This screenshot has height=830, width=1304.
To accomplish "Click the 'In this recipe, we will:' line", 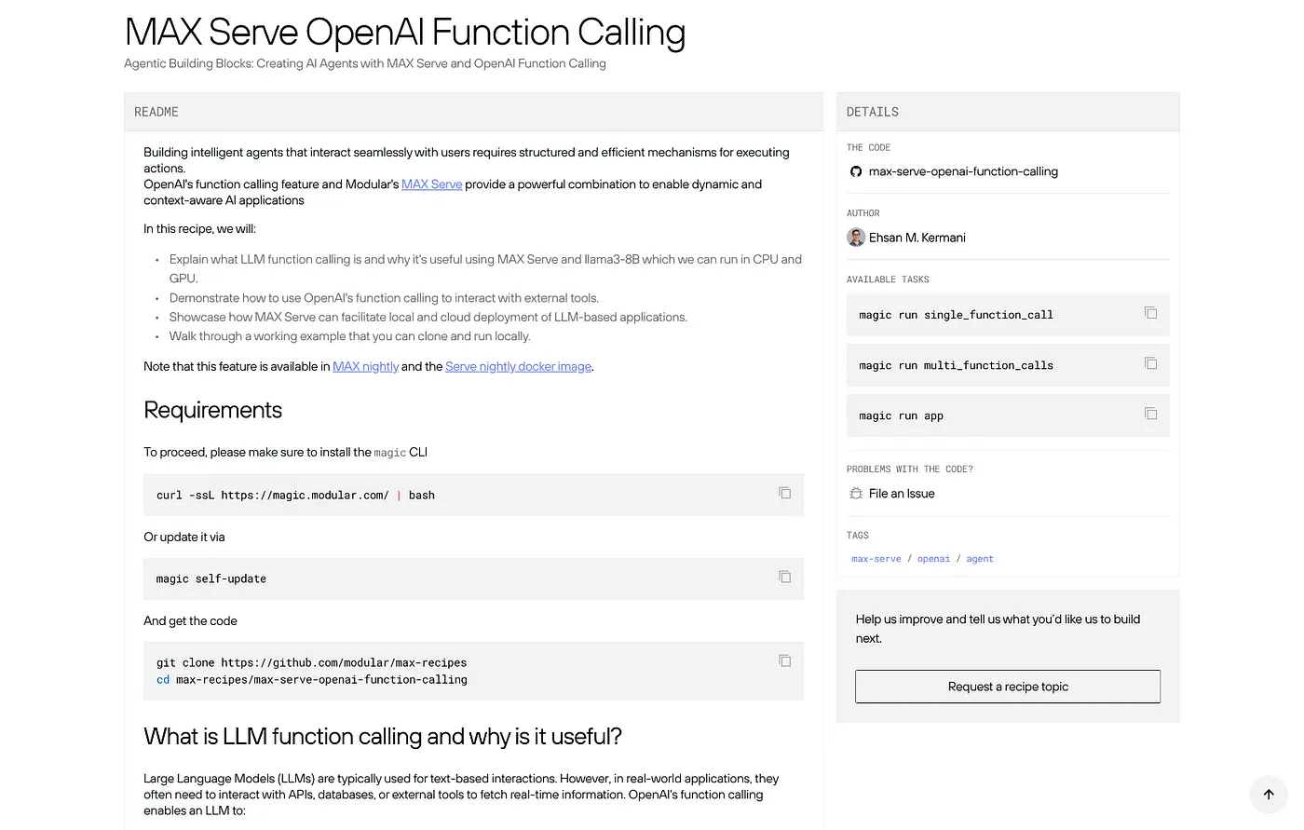I will click(199, 228).
